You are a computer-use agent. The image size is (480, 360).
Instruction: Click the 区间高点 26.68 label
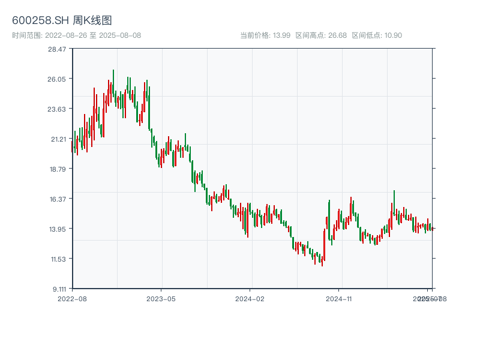point(321,35)
